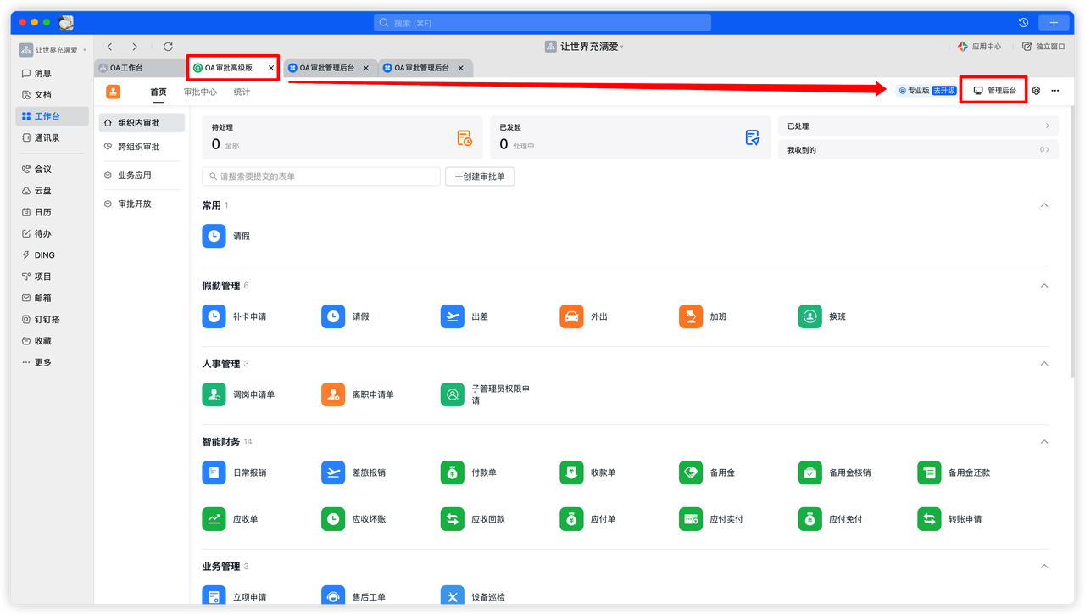Viewport: 1085px width, 615px height.
Task: Switch to the 统计 tab
Action: point(242,92)
